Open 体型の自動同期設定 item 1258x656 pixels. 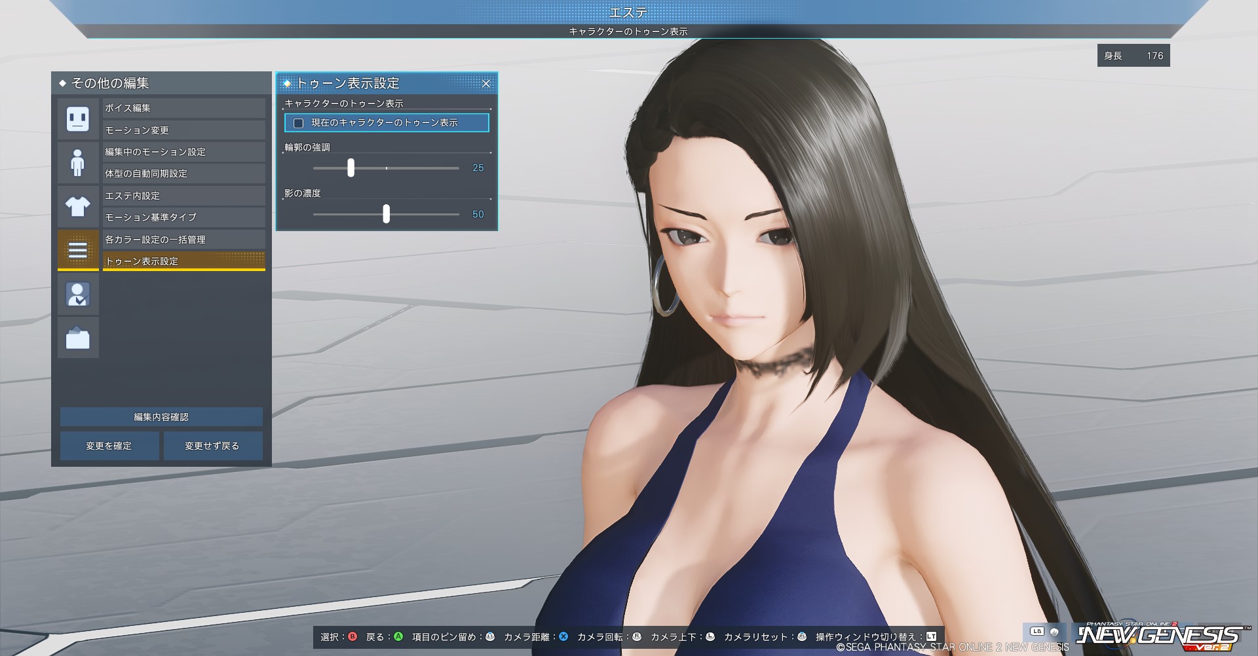[x=184, y=173]
